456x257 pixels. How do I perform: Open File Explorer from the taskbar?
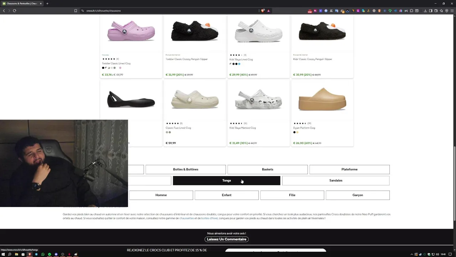(16, 255)
